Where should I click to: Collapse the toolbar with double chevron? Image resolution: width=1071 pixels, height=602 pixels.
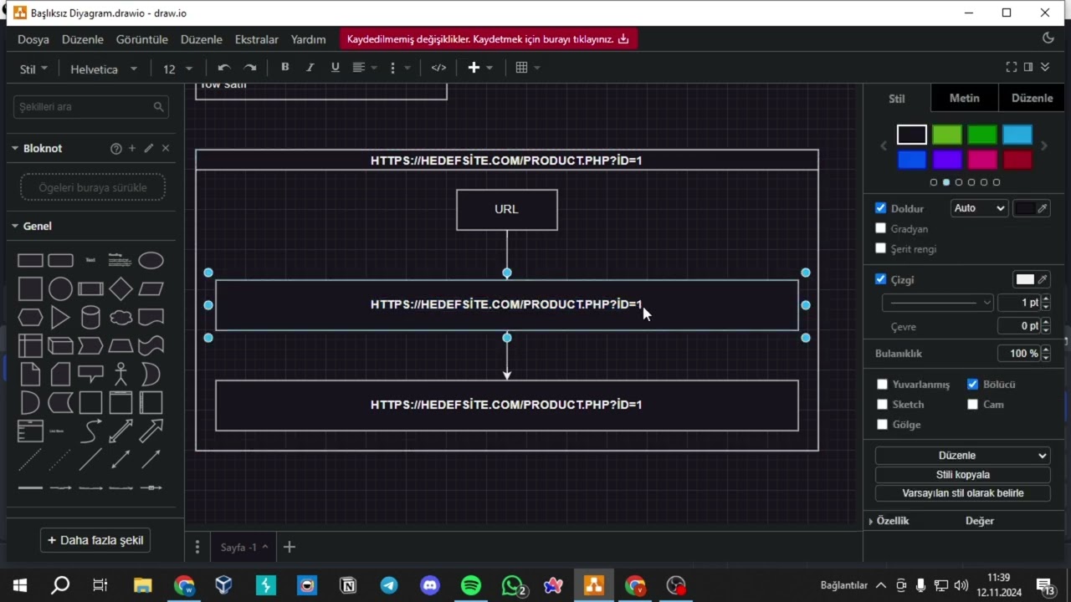[x=1045, y=68]
